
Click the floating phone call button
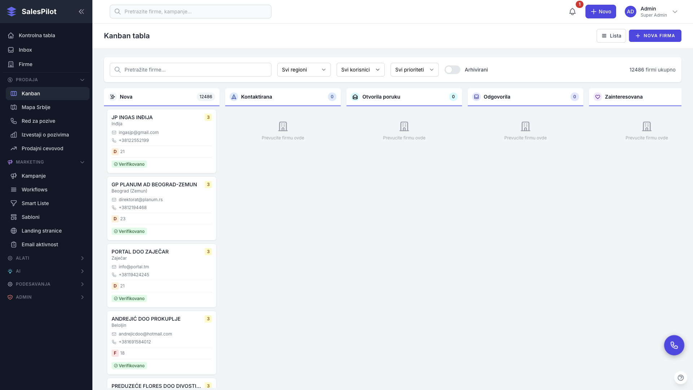(x=674, y=345)
